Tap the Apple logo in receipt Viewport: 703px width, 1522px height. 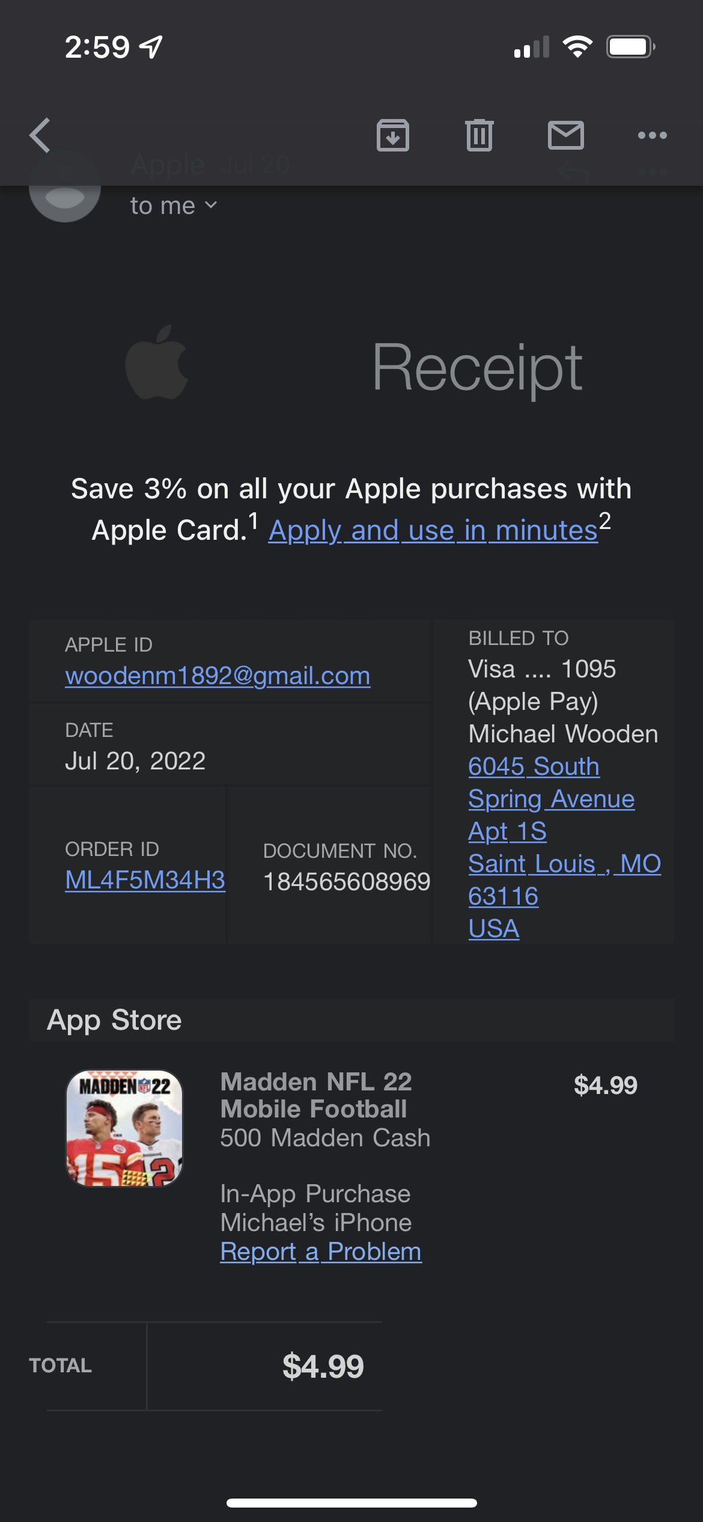pyautogui.click(x=157, y=363)
